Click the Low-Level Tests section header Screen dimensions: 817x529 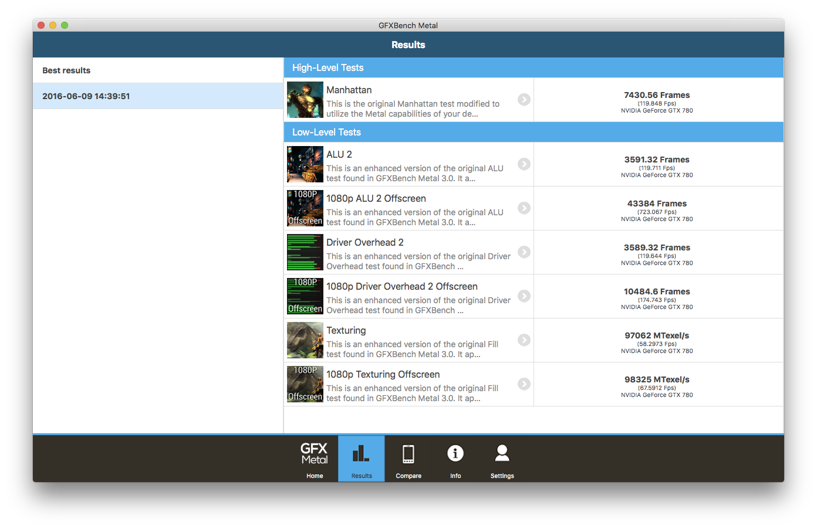click(x=534, y=132)
